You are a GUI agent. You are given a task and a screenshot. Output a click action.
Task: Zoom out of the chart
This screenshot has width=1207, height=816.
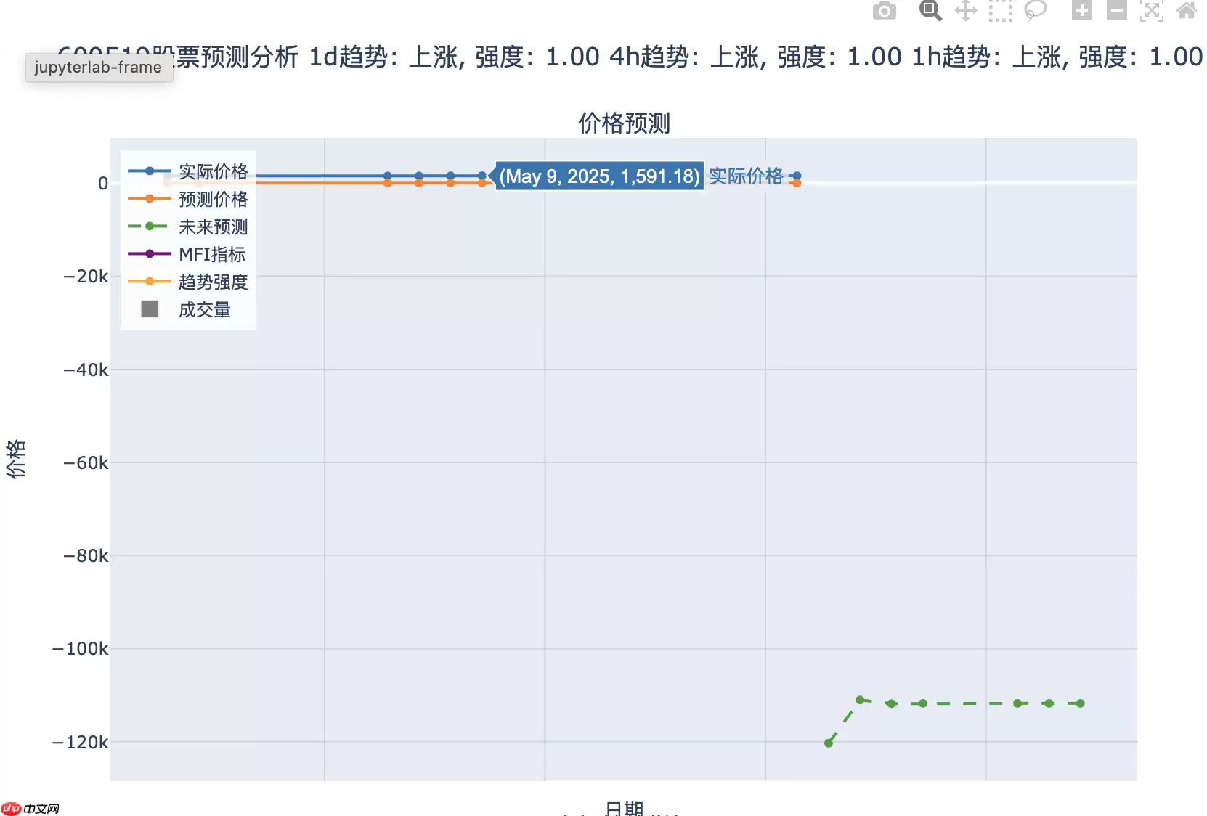pyautogui.click(x=1116, y=11)
